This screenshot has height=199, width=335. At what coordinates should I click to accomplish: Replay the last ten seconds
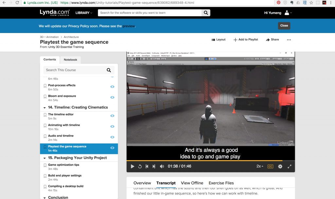[140, 166]
